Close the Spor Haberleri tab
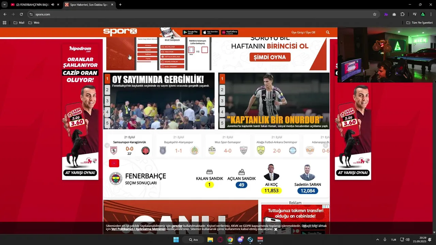Viewport: 436px width, 245px height. pos(112,5)
